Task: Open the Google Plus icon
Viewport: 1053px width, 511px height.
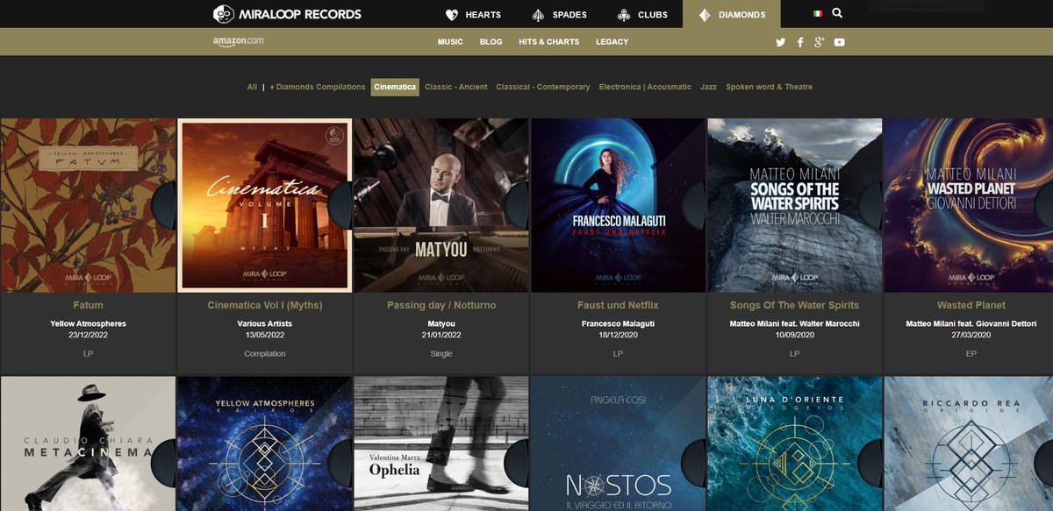Action: click(819, 42)
